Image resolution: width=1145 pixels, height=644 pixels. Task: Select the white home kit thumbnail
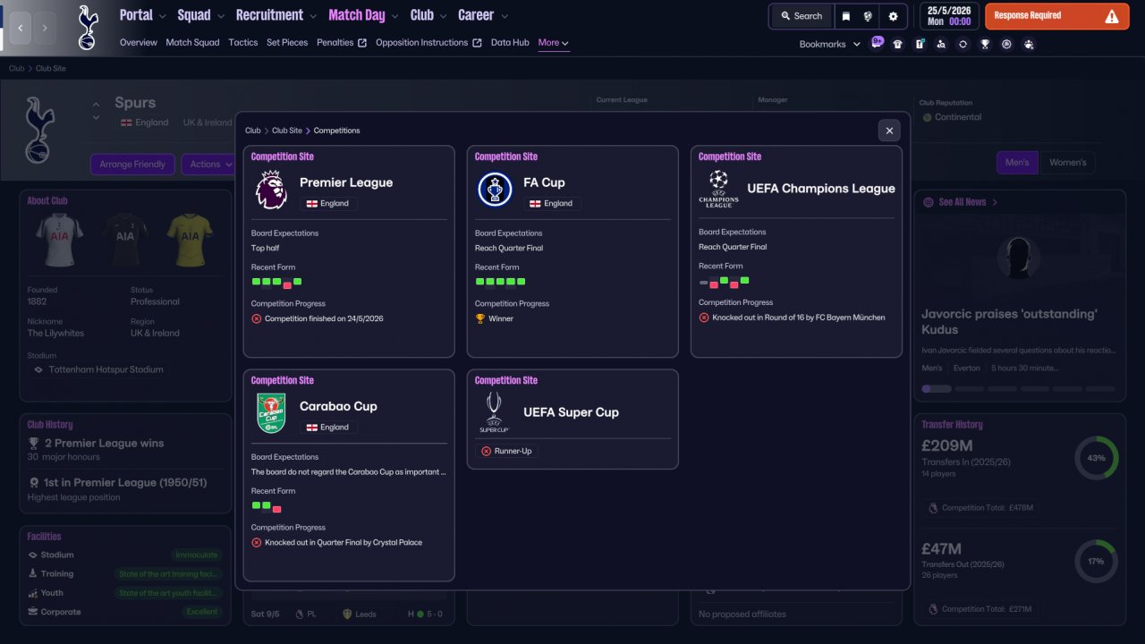tap(59, 238)
